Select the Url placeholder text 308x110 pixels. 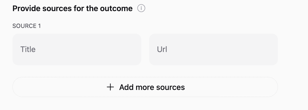(162, 50)
